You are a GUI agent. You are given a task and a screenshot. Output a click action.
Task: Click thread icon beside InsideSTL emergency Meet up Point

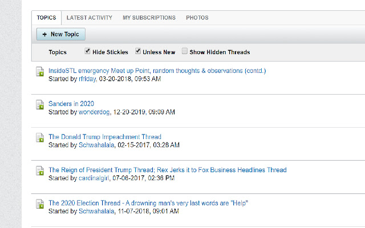pyautogui.click(x=40, y=71)
